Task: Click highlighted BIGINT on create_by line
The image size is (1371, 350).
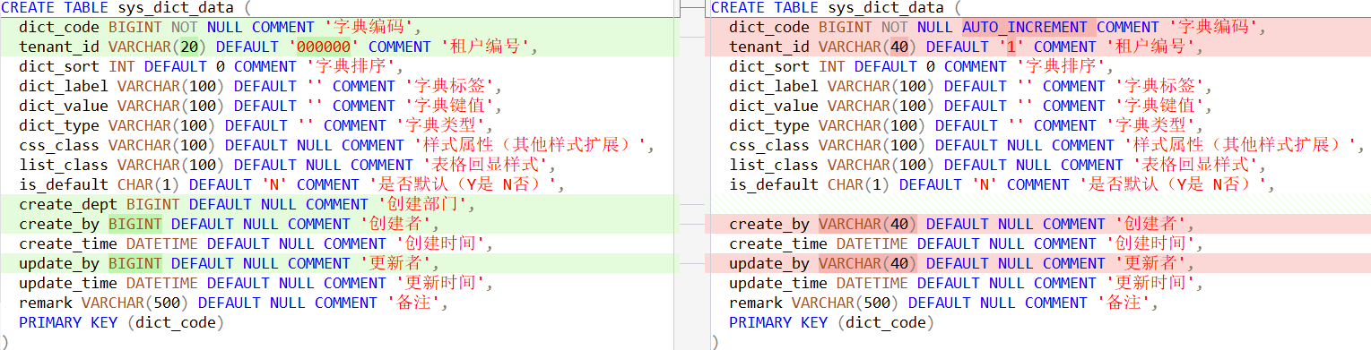Action: (135, 224)
